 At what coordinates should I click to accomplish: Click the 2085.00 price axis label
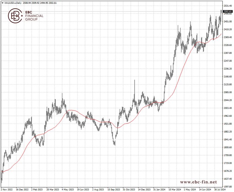tap(228, 92)
